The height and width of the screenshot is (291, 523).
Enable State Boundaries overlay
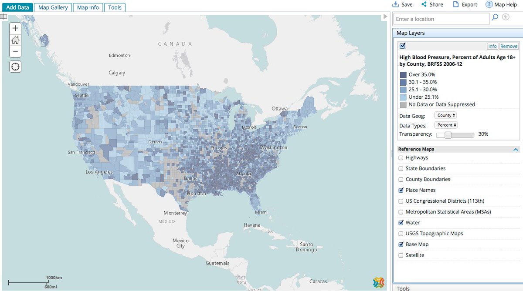pos(401,168)
